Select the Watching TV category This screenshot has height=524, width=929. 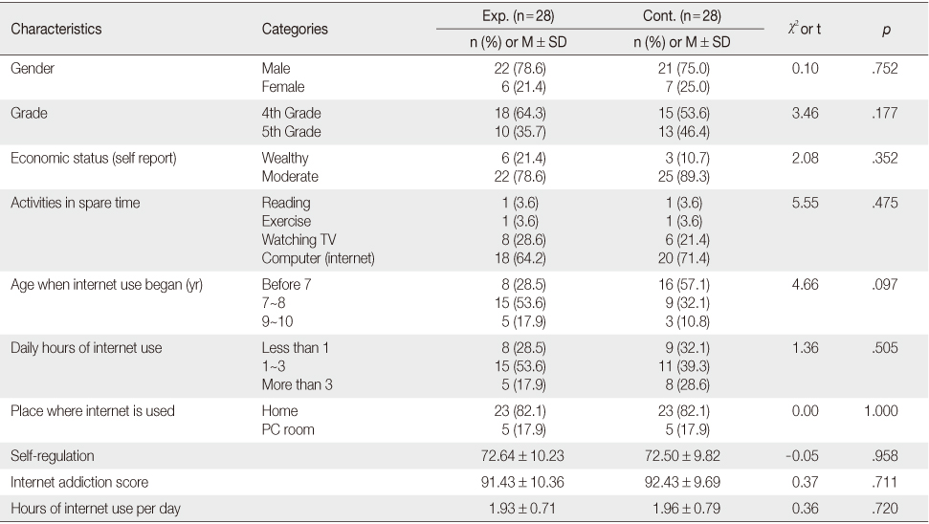pyautogui.click(x=299, y=240)
